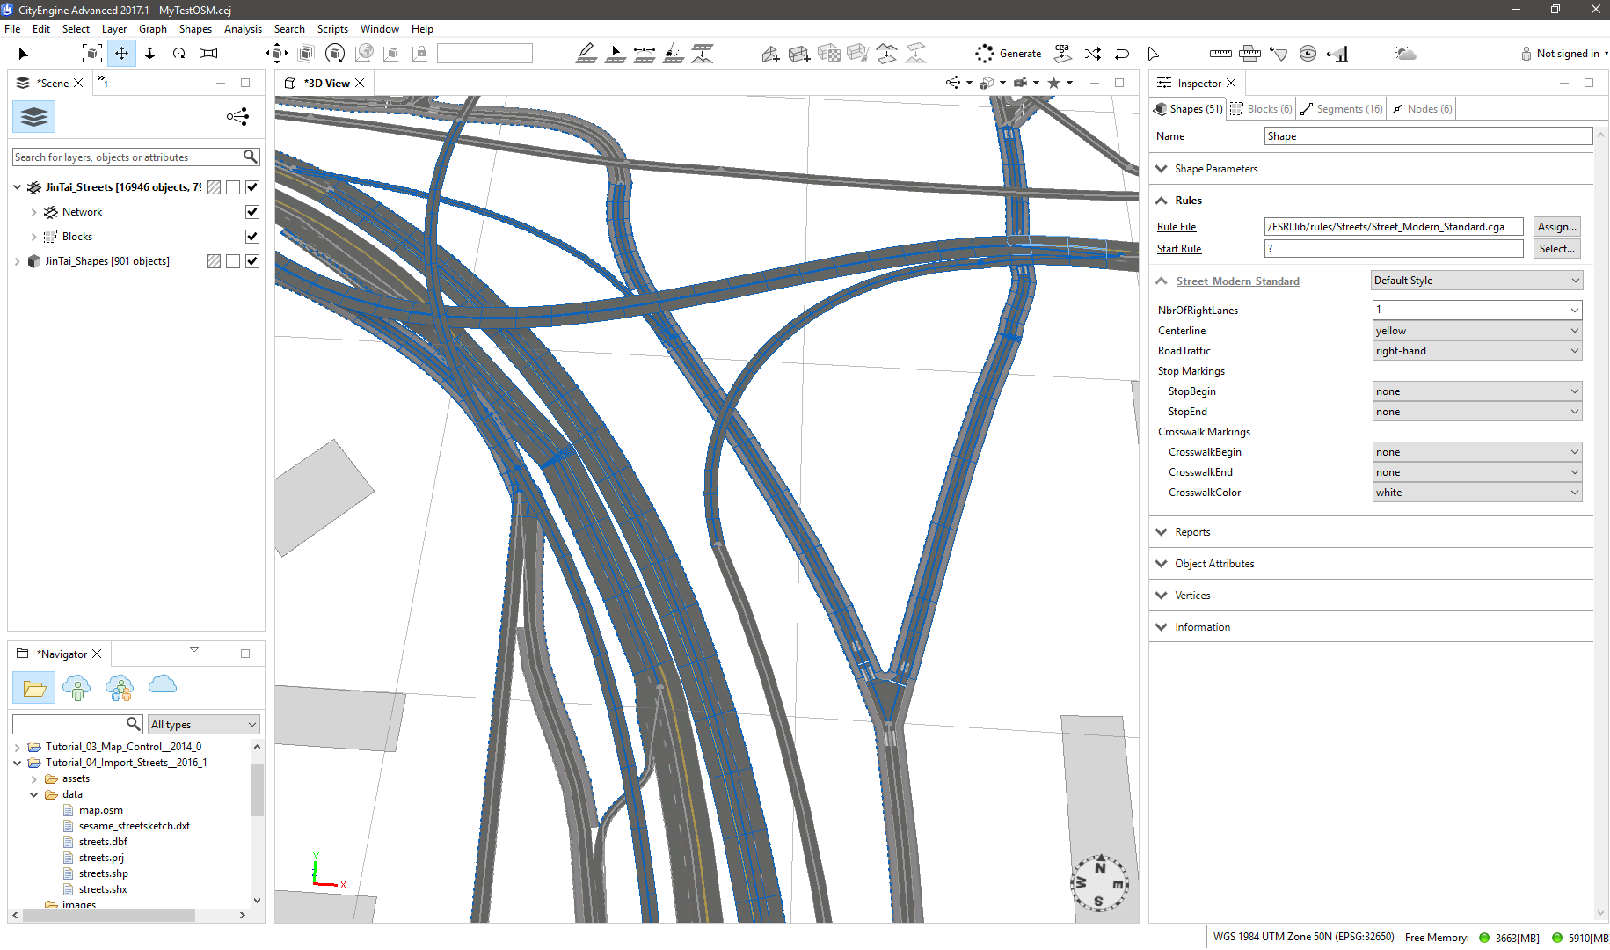Expand the JinTai_Shapes layer tree

18,261
